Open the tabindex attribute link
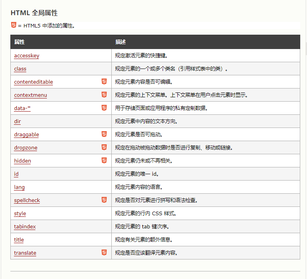The image size is (307, 279). click(x=25, y=227)
